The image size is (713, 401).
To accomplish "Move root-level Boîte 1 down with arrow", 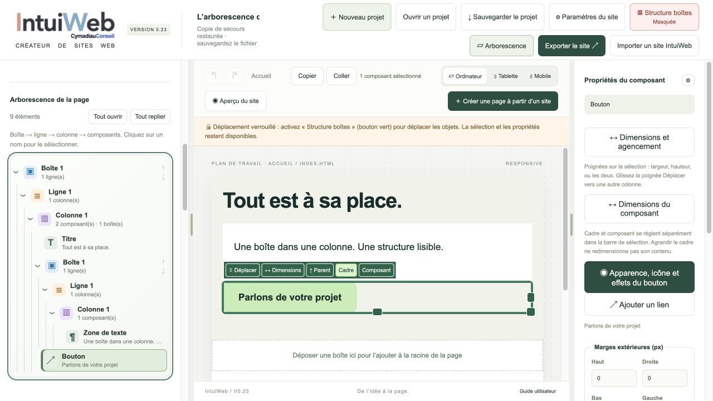I will [163, 177].
